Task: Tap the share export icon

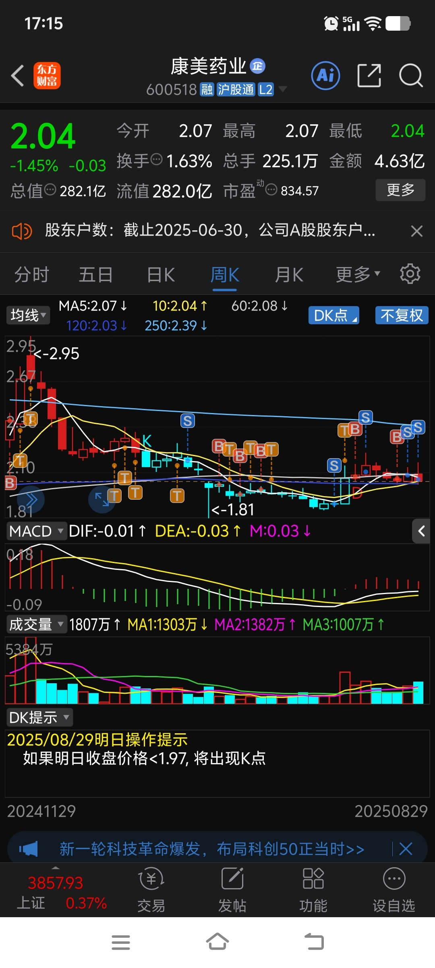Action: [x=369, y=75]
